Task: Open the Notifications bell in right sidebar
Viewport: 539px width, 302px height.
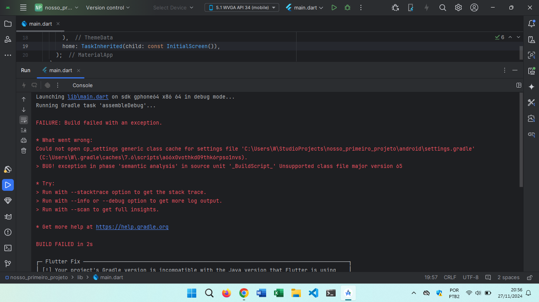Action: [531, 24]
